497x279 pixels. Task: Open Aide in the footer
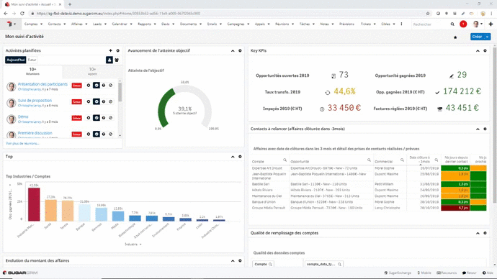(488, 273)
